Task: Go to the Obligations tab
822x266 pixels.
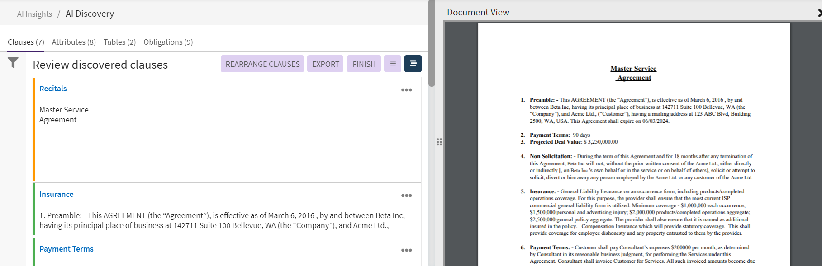Action: click(x=168, y=42)
